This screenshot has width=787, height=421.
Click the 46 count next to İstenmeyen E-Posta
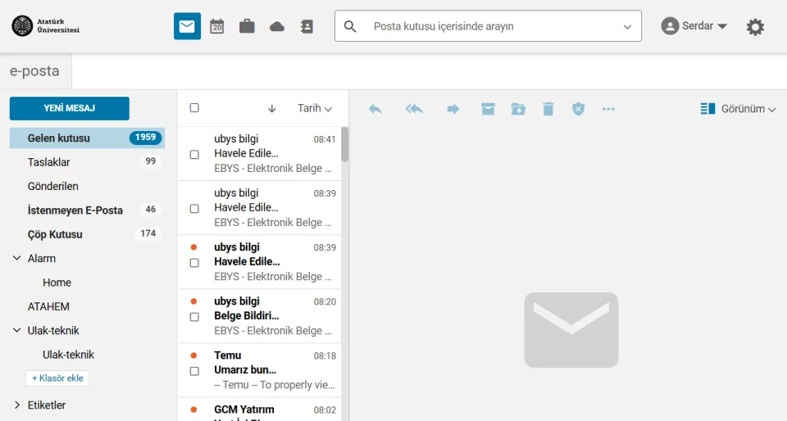click(151, 210)
